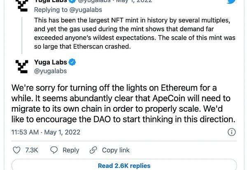Click the 7.3K likes count
The height and width of the screenshot is (170, 247).
32,150
